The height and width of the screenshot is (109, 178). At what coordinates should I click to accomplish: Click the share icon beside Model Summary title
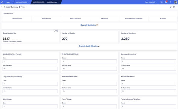coord(22,7)
